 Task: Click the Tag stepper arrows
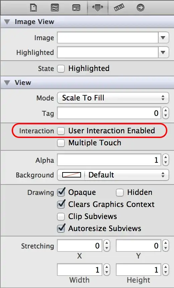point(166,113)
